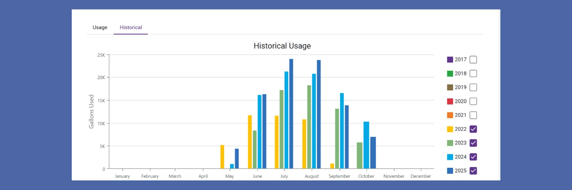
Task: Click the dark blue 2025 bar for October
Action: [373, 153]
